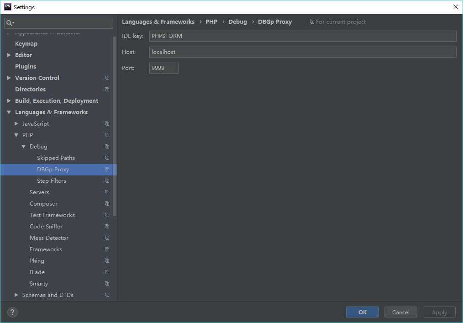Open the Phing settings page
Screen dimensions: 463x323
pyautogui.click(x=37, y=261)
